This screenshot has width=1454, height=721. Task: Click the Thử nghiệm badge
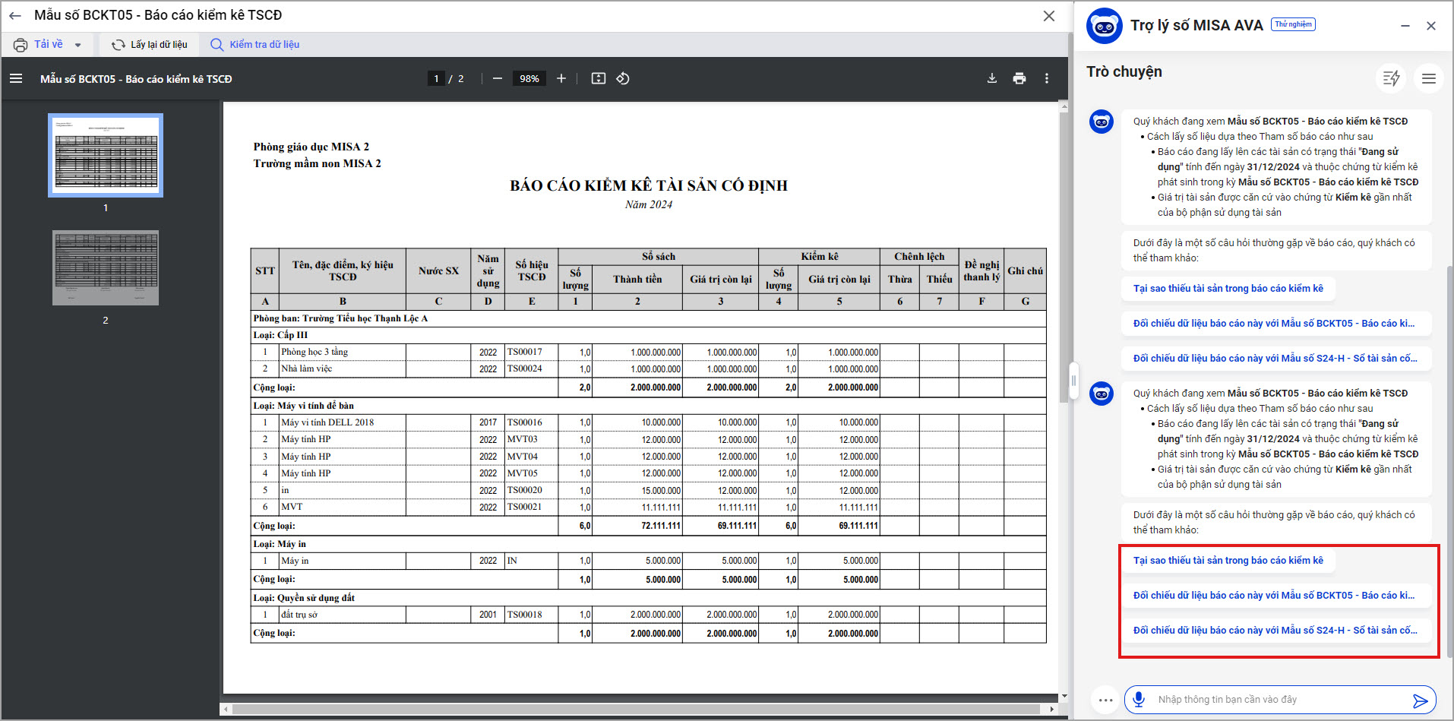tap(1293, 24)
